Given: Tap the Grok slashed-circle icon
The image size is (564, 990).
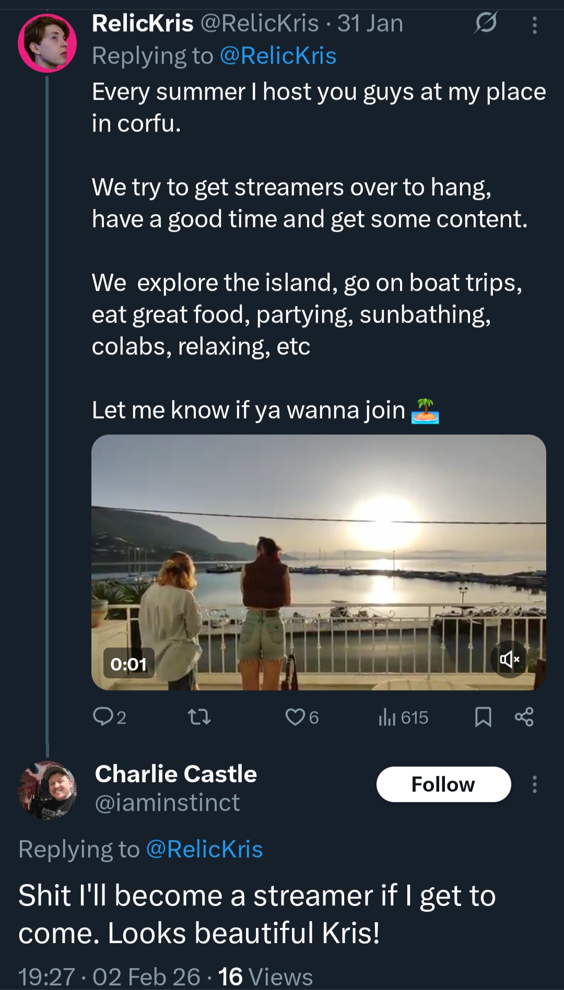Looking at the screenshot, I should click(486, 23).
